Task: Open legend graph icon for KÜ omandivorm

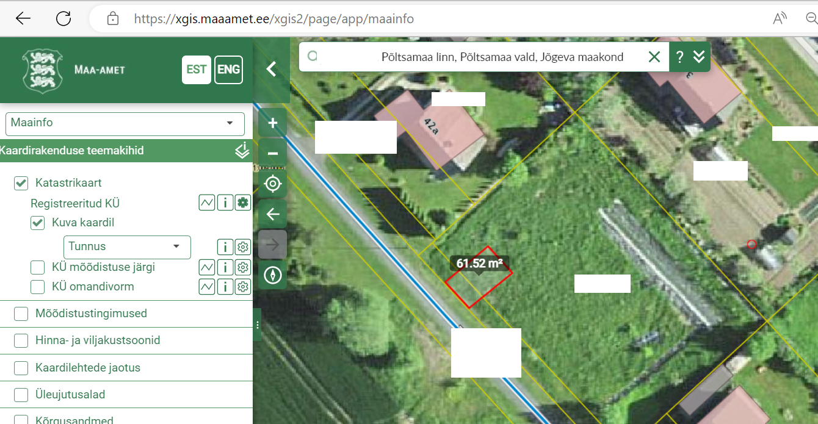Action: click(207, 287)
